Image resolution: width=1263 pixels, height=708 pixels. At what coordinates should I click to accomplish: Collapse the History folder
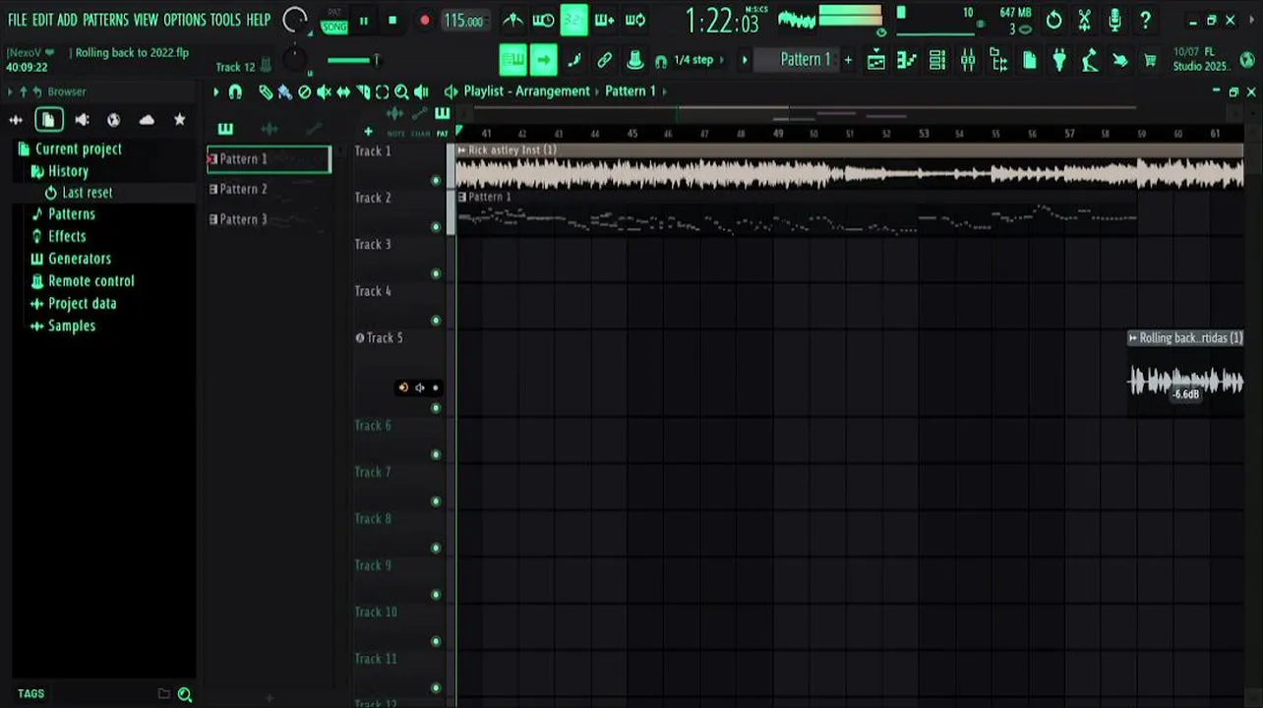[x=60, y=171]
